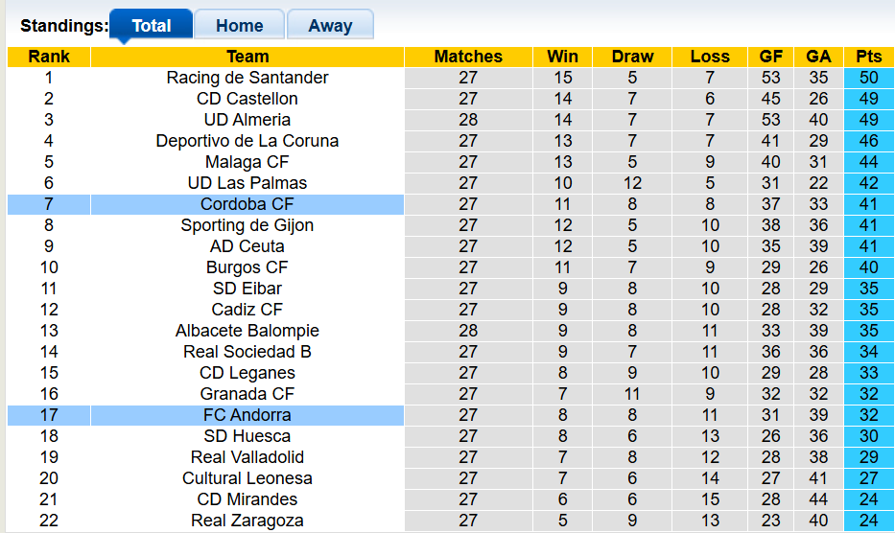Select the Away standings tab
The width and height of the screenshot is (895, 533).
330,26
